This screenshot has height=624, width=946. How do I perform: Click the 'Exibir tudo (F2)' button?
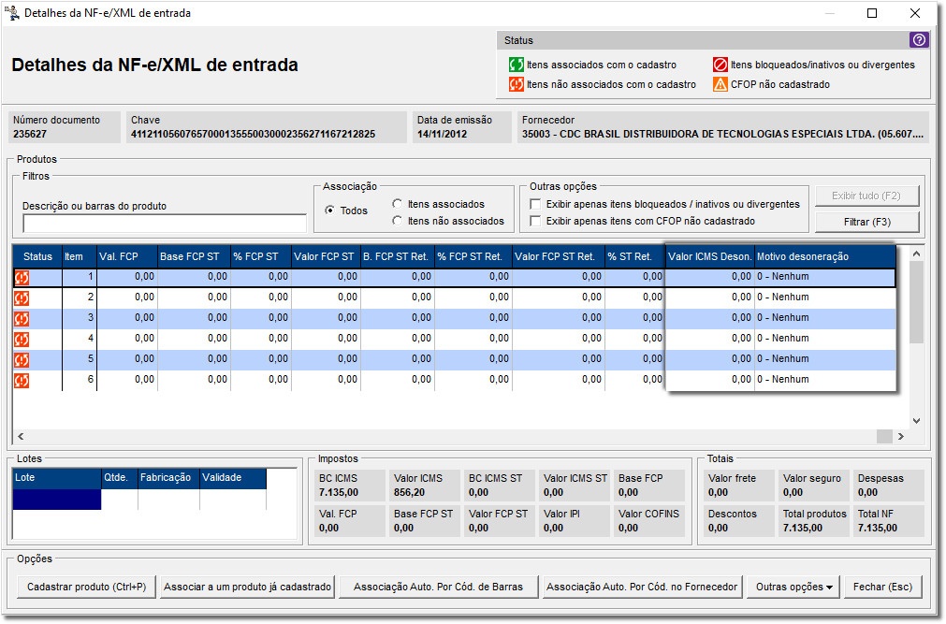coord(866,196)
